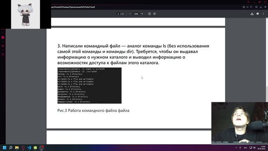
Task: Zoom in the PDF with the plus button
Action: tap(142, 14)
